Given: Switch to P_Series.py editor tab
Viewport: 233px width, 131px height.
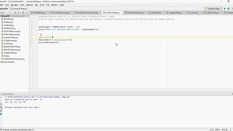Looking at the screenshot, I should click(x=193, y=13).
